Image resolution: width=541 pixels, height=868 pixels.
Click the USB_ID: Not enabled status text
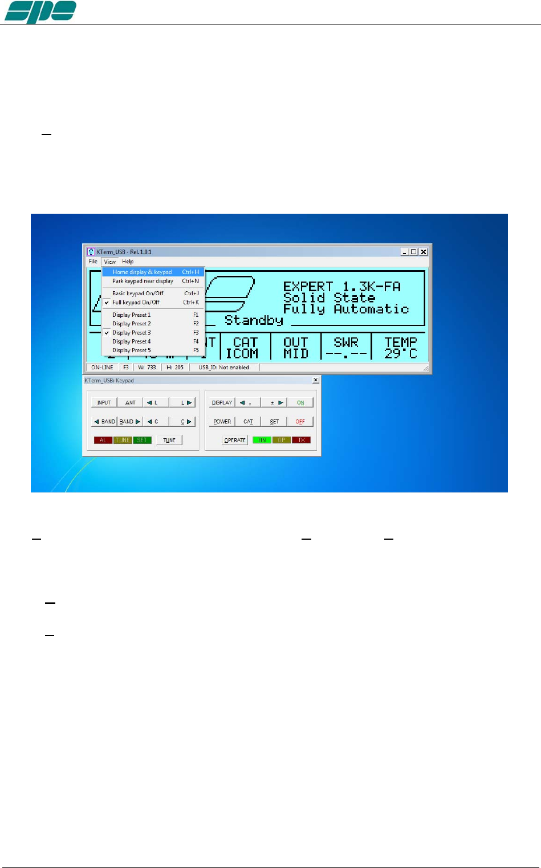(224, 368)
